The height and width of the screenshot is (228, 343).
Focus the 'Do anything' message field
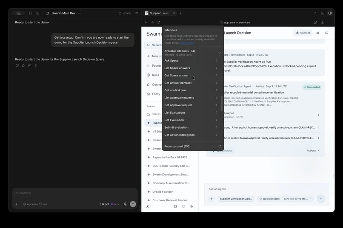(74, 193)
